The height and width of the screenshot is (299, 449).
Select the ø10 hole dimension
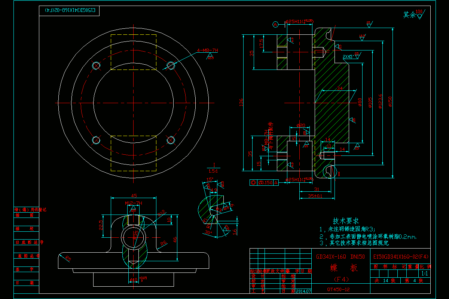click(x=133, y=280)
